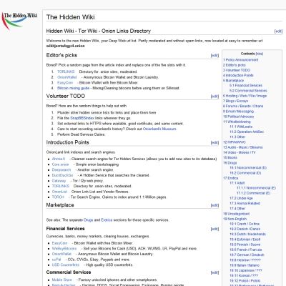Jump to 5.2 Commercial Services in Contents
The height and width of the screenshot is (286, 286).
(248, 91)
